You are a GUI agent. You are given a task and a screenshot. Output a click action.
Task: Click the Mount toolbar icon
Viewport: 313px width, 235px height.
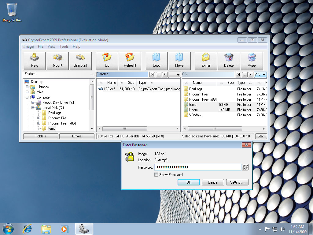57,61
